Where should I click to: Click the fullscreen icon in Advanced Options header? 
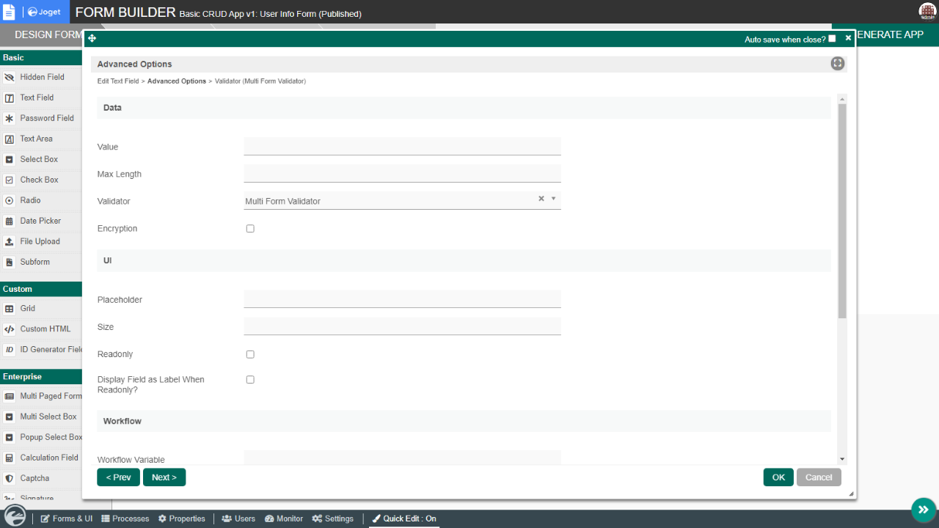pyautogui.click(x=837, y=64)
